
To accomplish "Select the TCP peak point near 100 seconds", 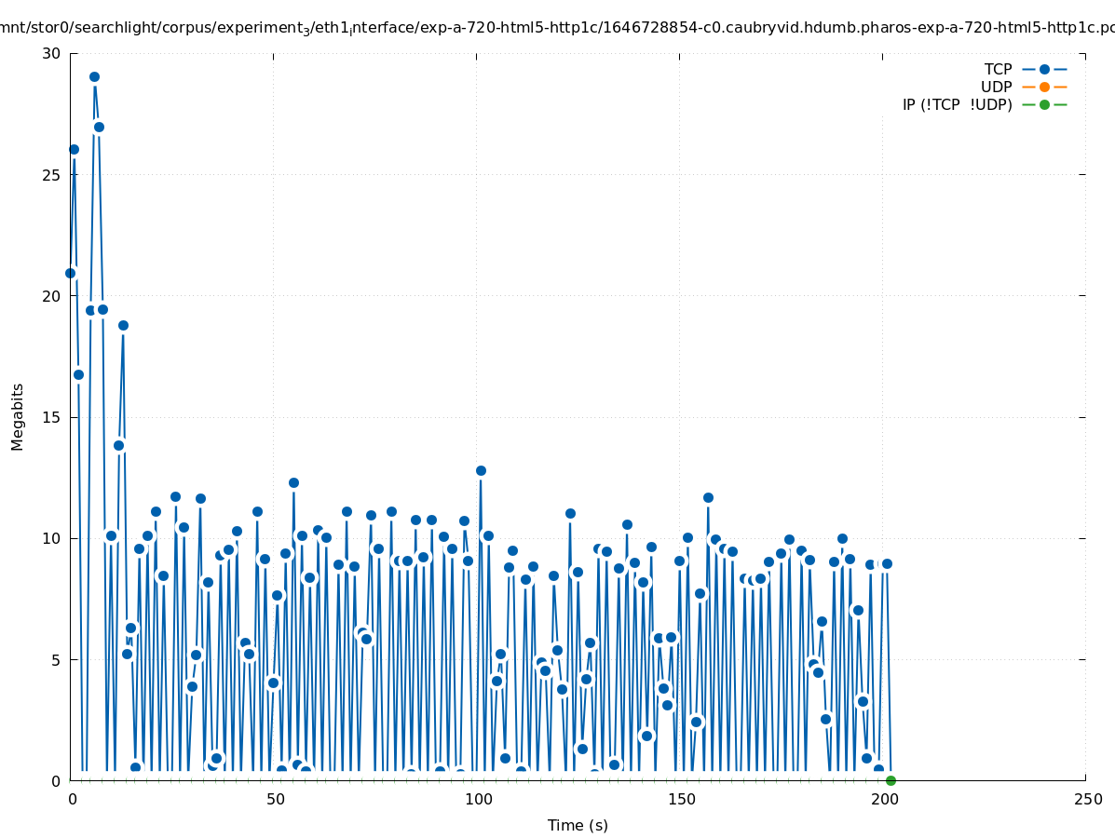I will (x=481, y=470).
